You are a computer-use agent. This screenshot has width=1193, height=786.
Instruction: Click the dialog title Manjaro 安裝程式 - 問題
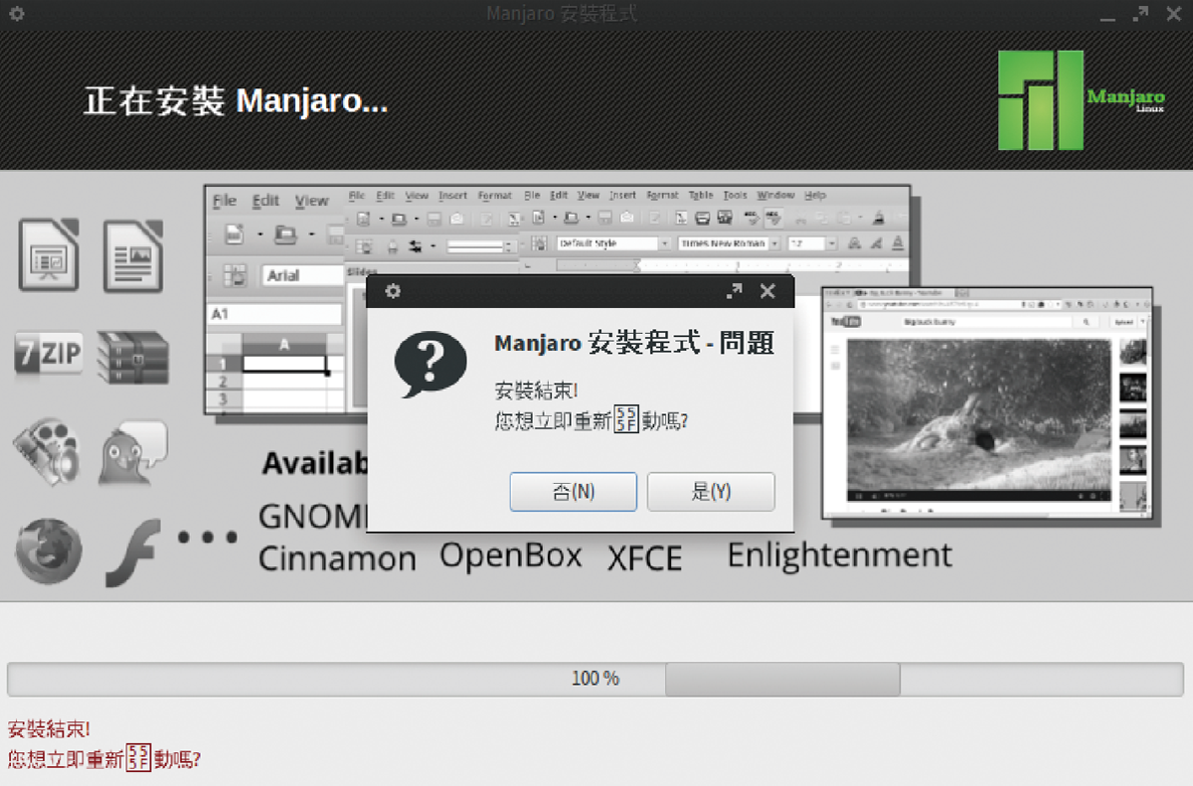pos(634,344)
